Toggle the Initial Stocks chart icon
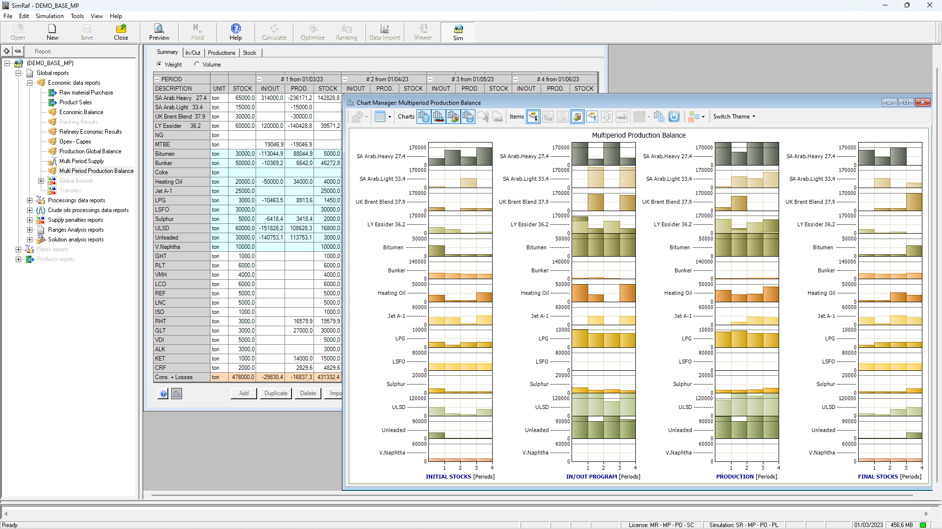This screenshot has width=942, height=529. click(x=423, y=117)
